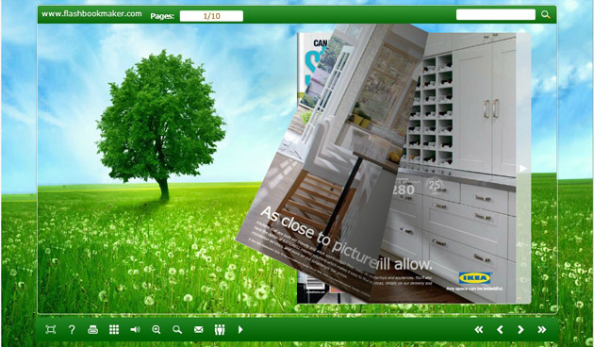
Task: Click the IKEA logo on the page
Action: pyautogui.click(x=474, y=277)
